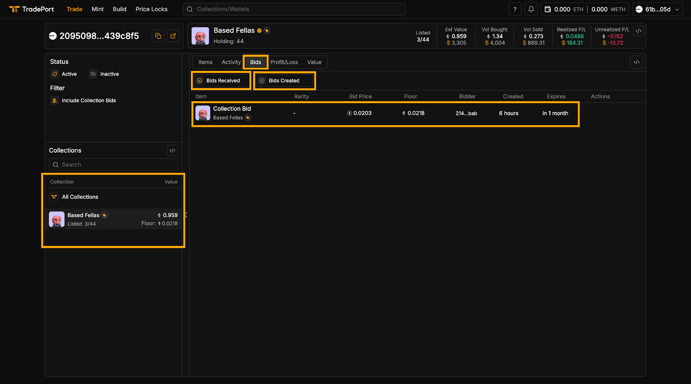691x384 pixels.
Task: Sort by Created column header
Action: pyautogui.click(x=513, y=96)
